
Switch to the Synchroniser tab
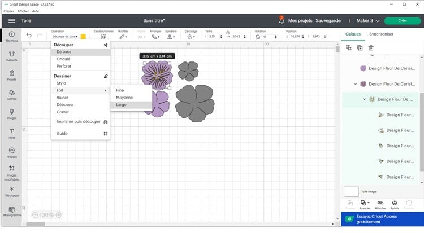381,34
